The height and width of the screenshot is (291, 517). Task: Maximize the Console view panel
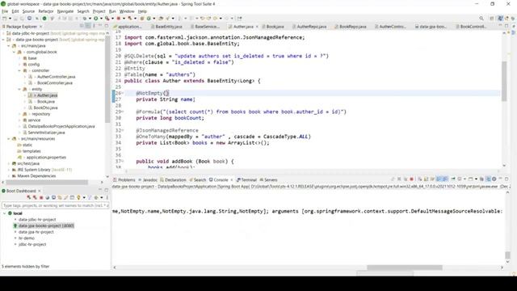coord(506,179)
